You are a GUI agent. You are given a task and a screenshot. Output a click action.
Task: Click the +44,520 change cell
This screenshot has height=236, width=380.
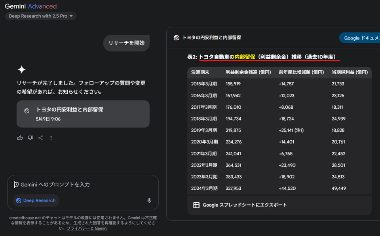point(287,188)
